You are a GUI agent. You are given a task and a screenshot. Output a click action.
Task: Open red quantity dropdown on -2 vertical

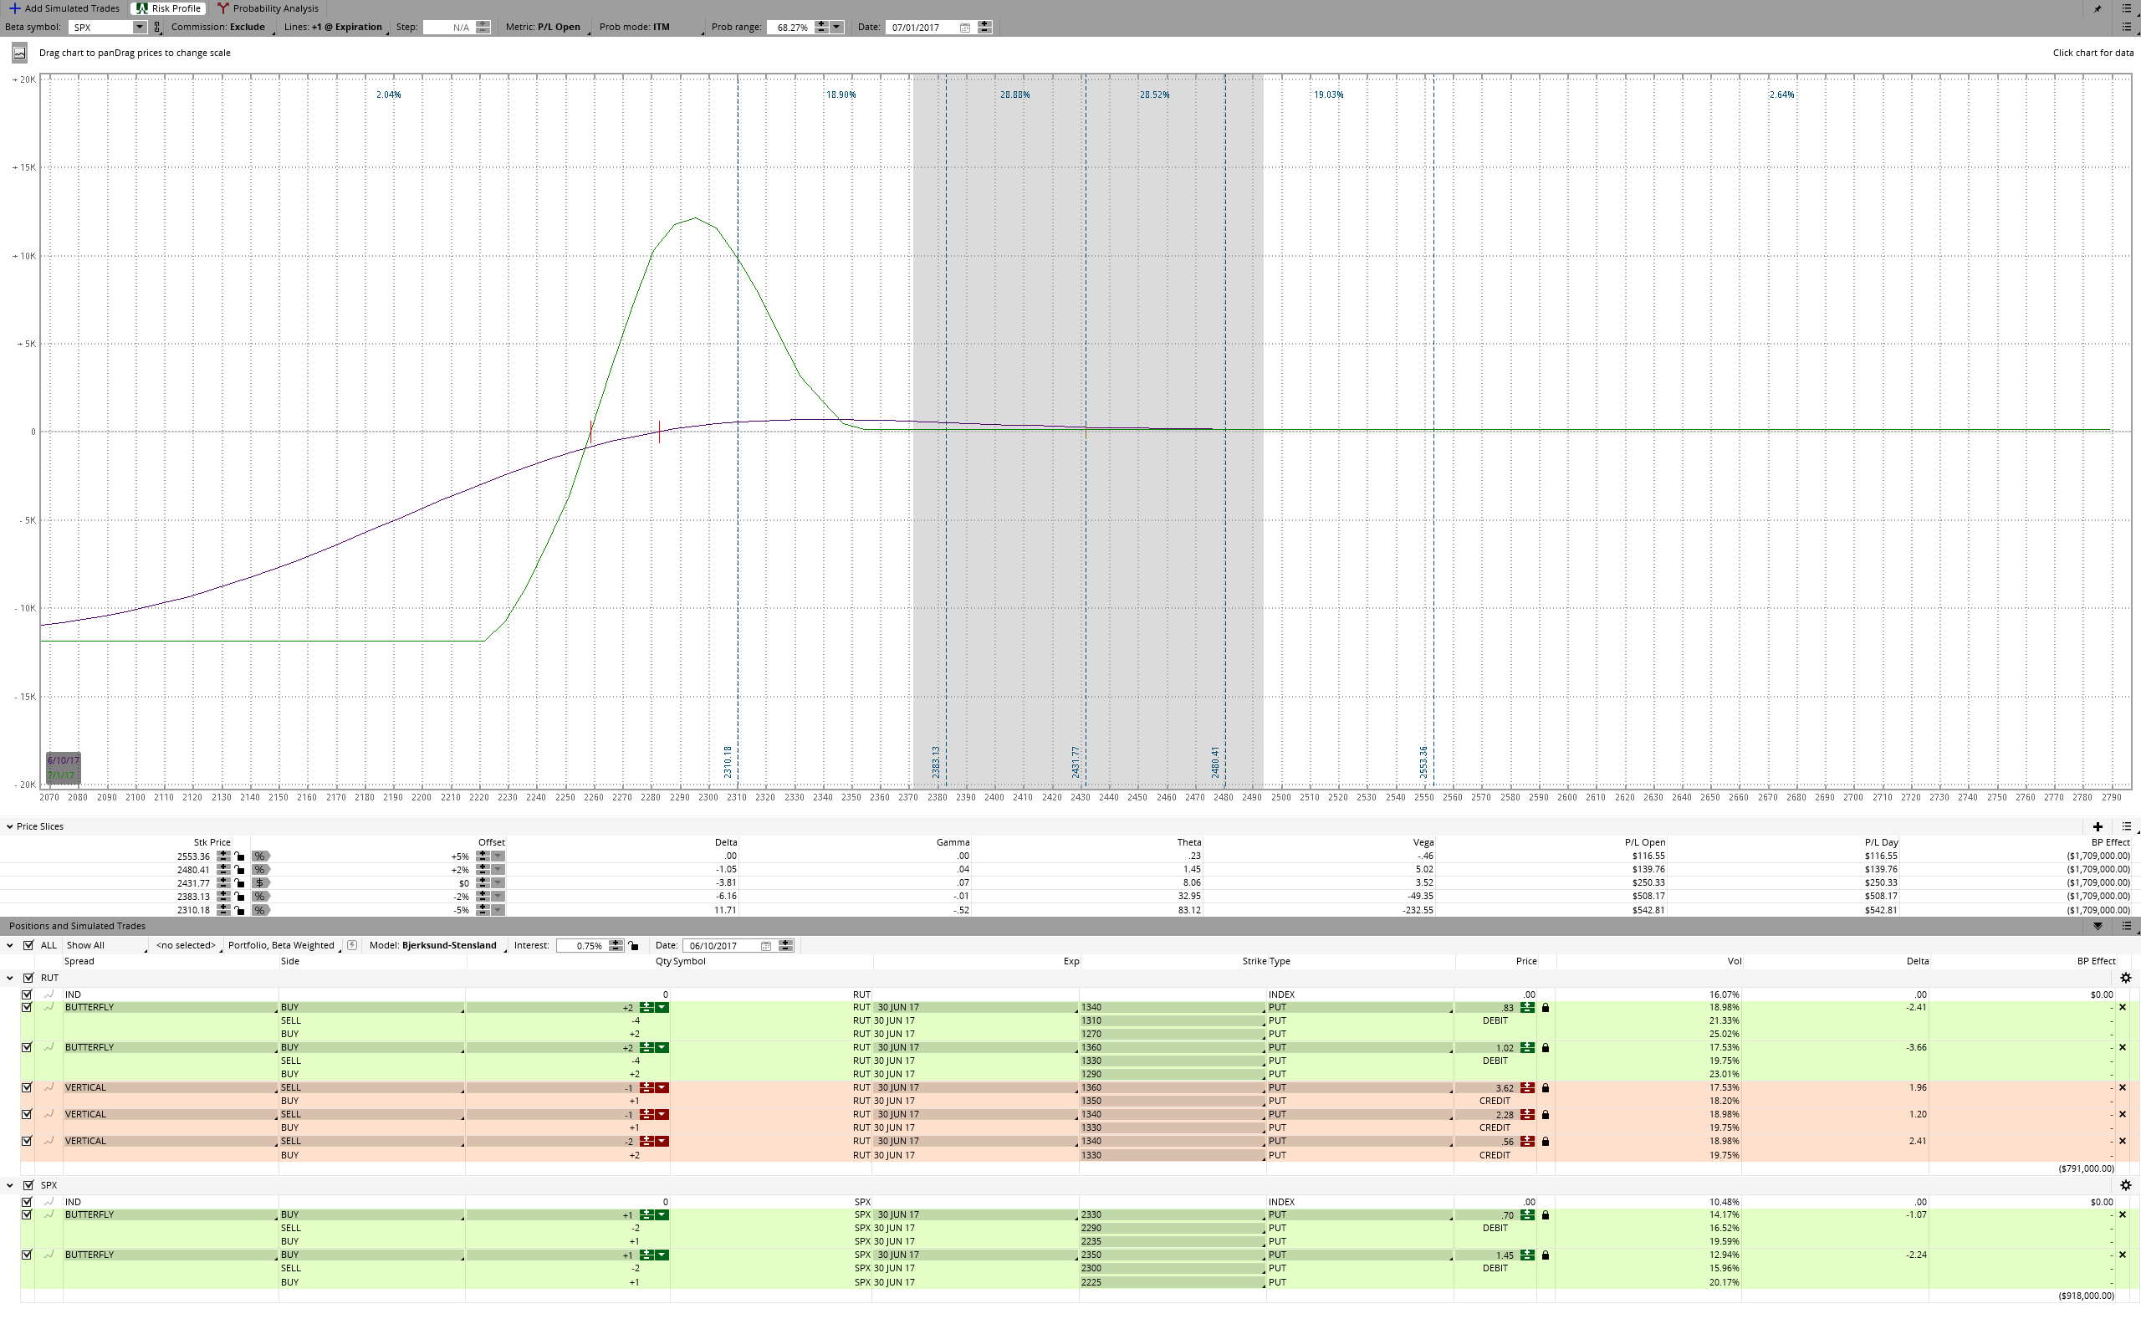(662, 1142)
